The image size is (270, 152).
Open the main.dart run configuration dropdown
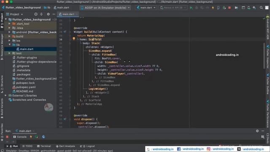tap(146, 8)
